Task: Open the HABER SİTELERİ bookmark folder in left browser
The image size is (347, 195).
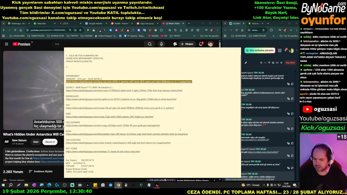Action: click(36, 36)
